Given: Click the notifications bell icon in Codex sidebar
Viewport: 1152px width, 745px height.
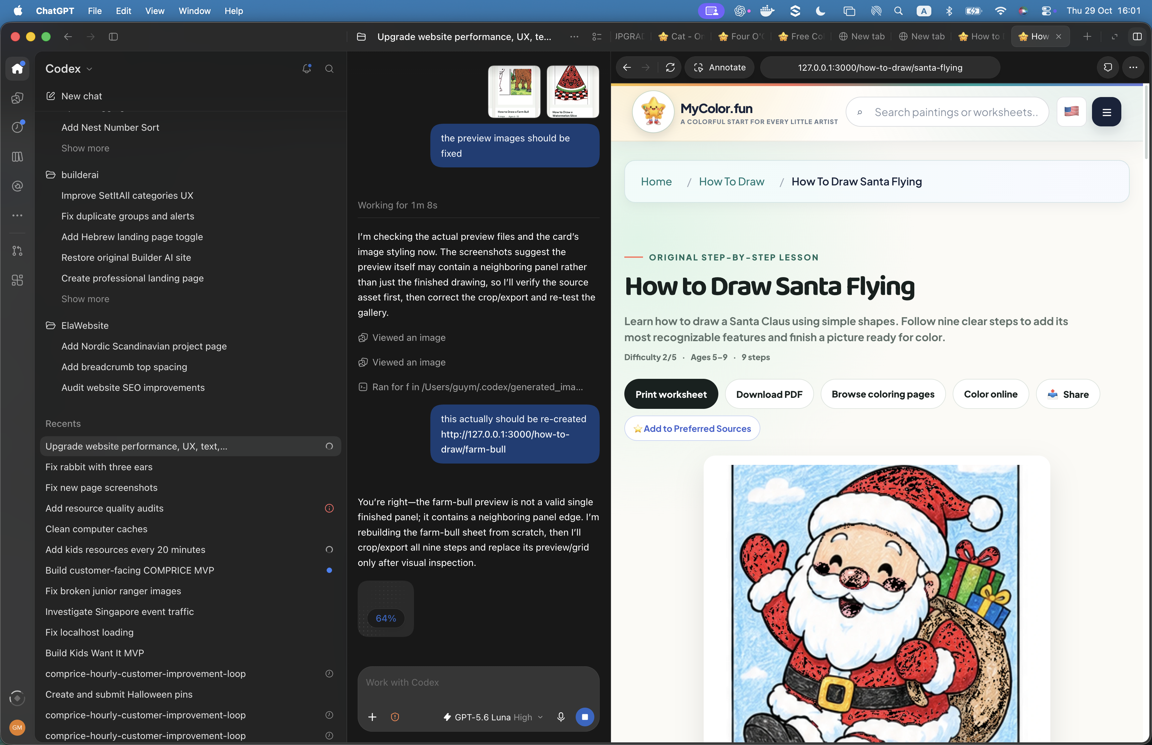Looking at the screenshot, I should click(306, 69).
